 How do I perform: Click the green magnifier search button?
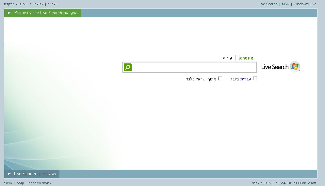[128, 67]
